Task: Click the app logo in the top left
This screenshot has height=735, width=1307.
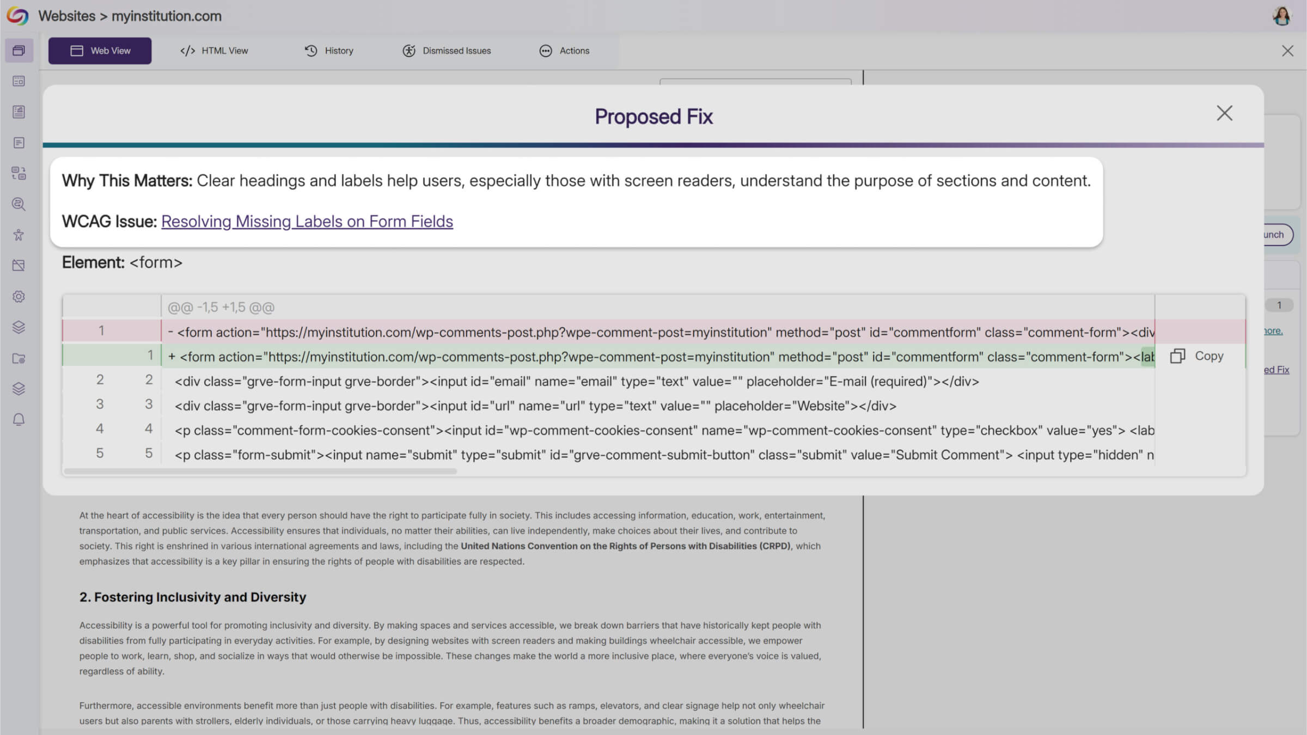Action: [x=17, y=16]
